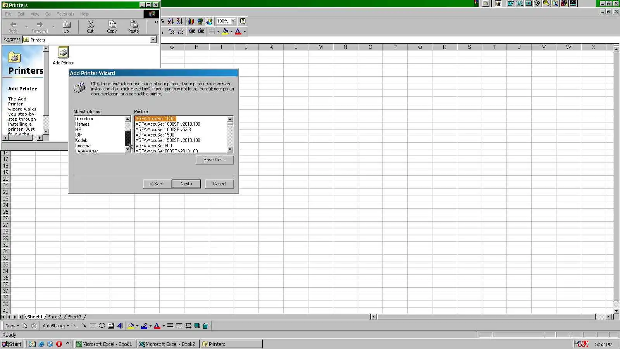Viewport: 620px width, 349px height.
Task: Open Help menu in Printers window
Action: click(84, 14)
